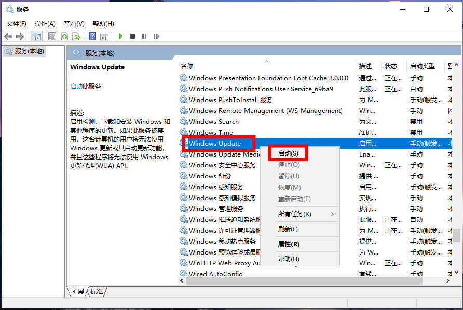This screenshot has height=310, width=463.
Task: Click the Forward arrow toolbar icon
Action: [x=20, y=37]
